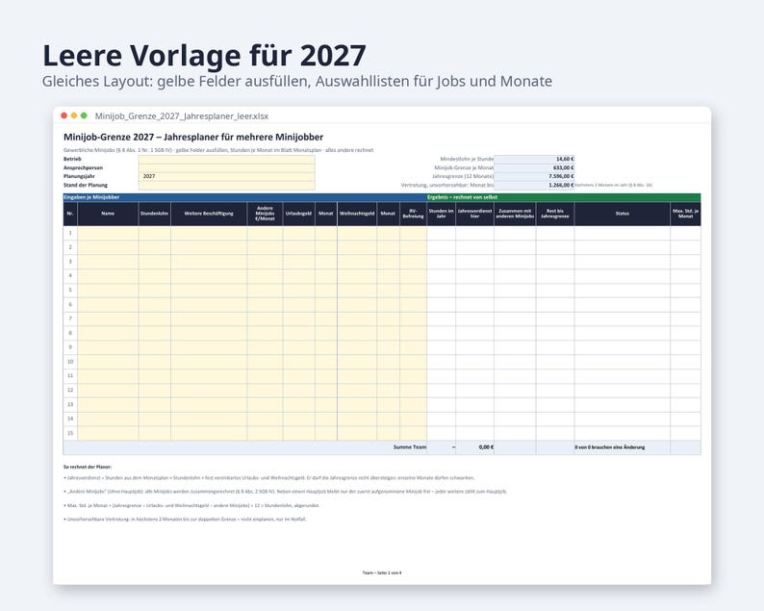Click the Vertretung value 1.266,00 €
This screenshot has height=611, width=764.
534,185
